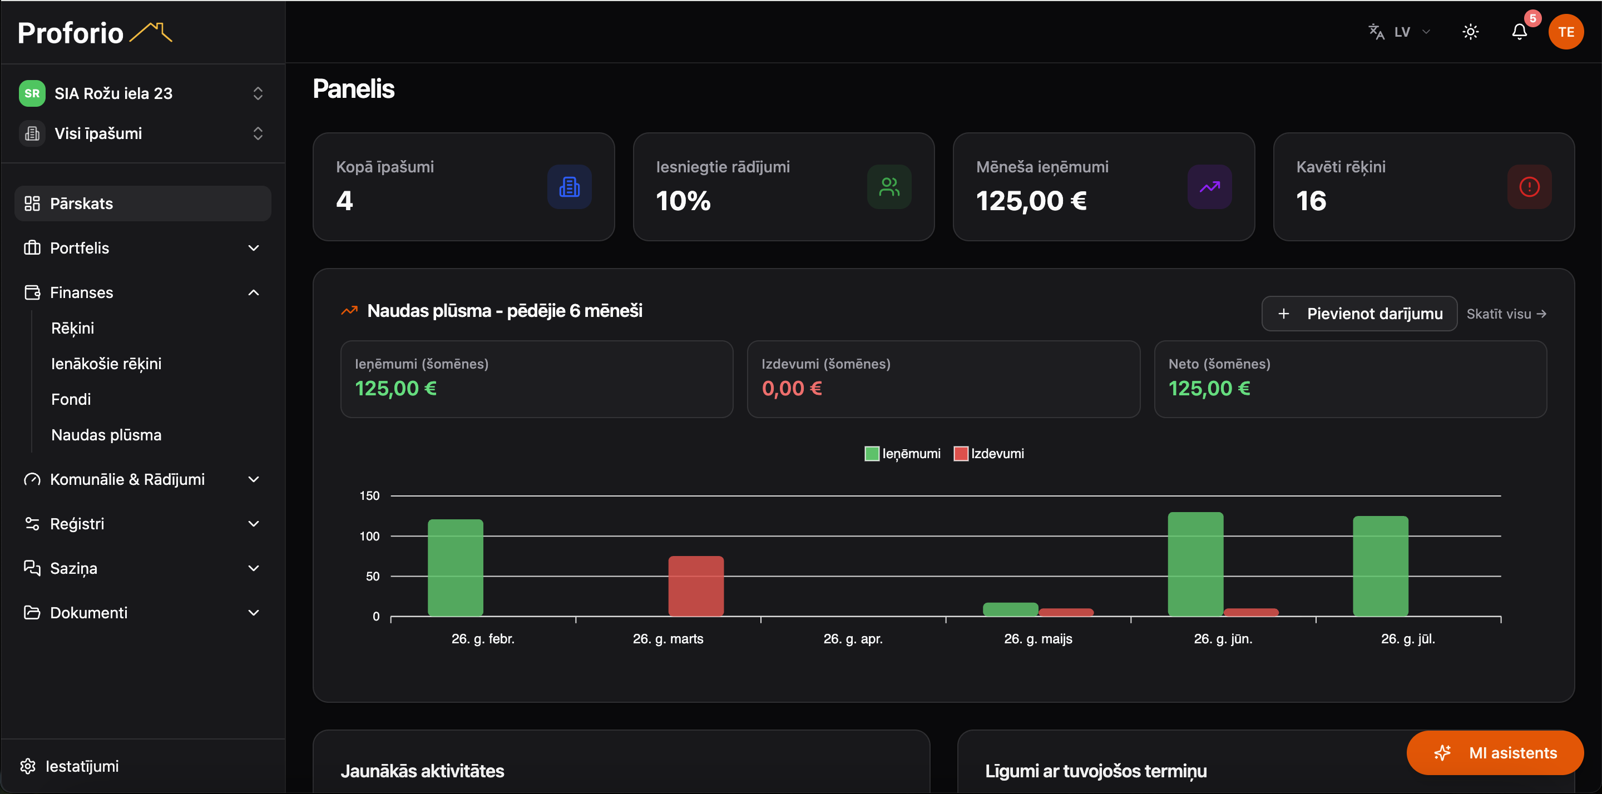The width and height of the screenshot is (1602, 794).
Task: Click the Pievienot darījumu button
Action: 1359,314
